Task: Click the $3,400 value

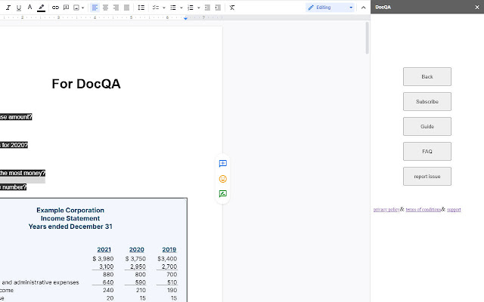Action: click(167, 258)
